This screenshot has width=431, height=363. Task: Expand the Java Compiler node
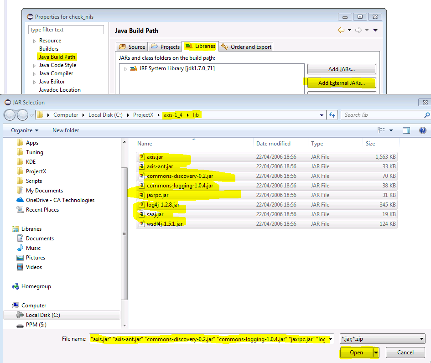(x=34, y=74)
